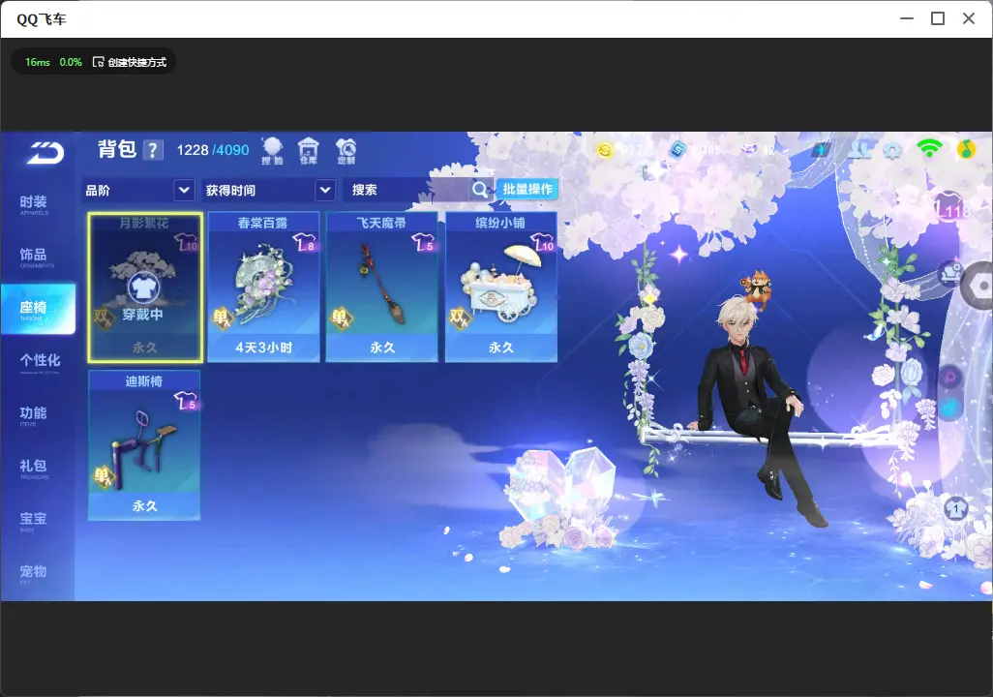Image resolution: width=993 pixels, height=697 pixels.
Task: Open the friends icon in top bar
Action: 859,150
